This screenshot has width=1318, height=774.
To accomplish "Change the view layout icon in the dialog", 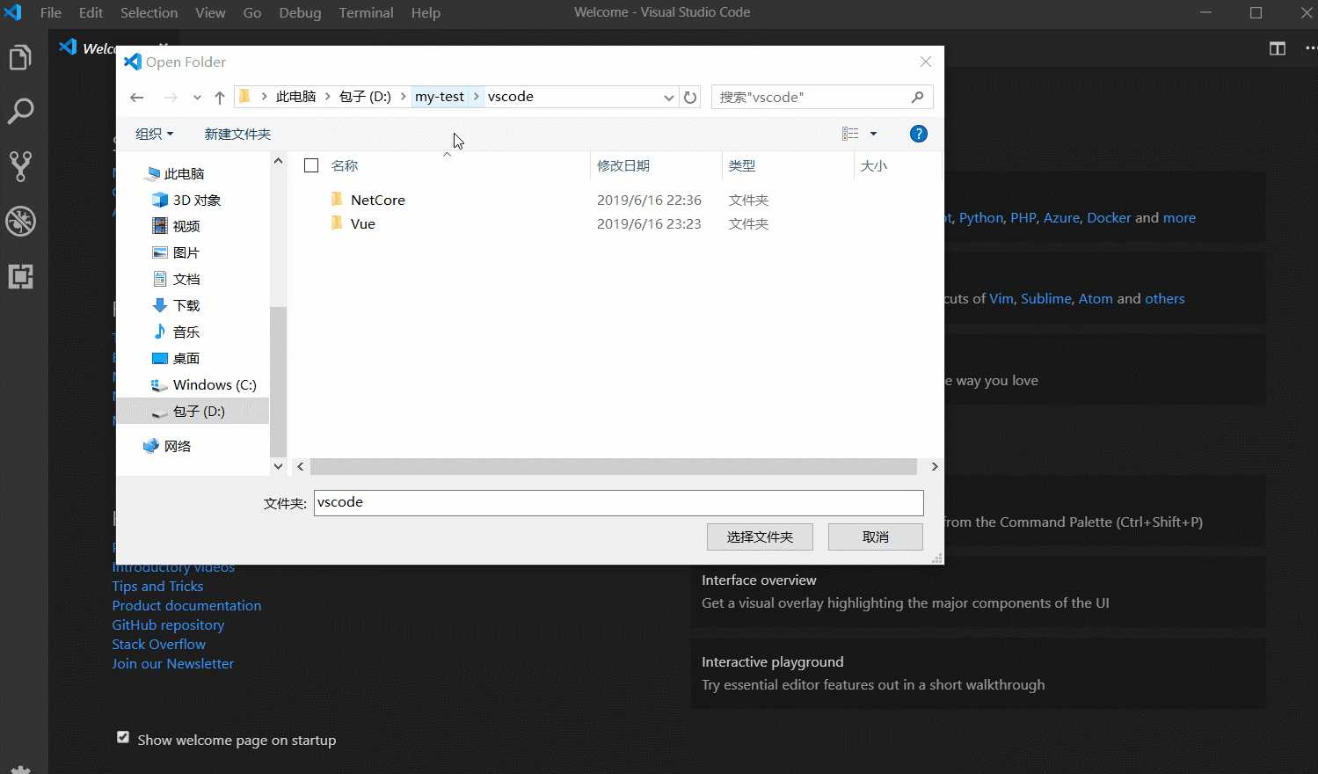I will click(850, 134).
